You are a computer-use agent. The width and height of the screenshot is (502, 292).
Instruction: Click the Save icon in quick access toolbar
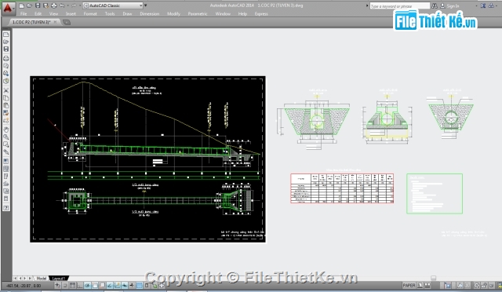[38, 5]
